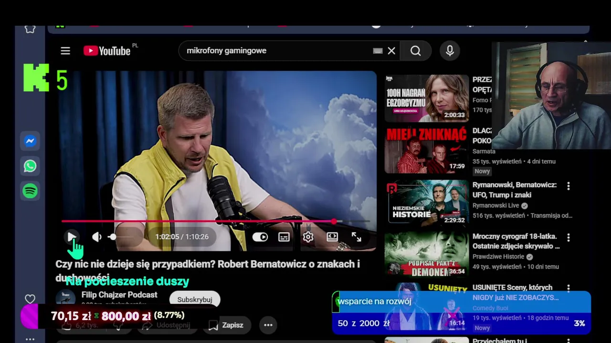Open the heart icon in browser sidebar
The width and height of the screenshot is (611, 343).
click(x=30, y=299)
